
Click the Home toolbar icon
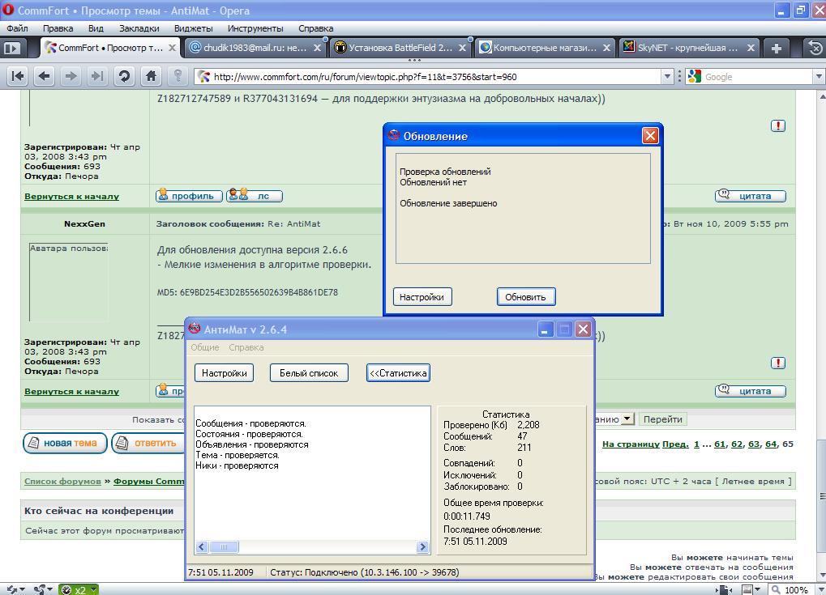pyautogui.click(x=151, y=76)
